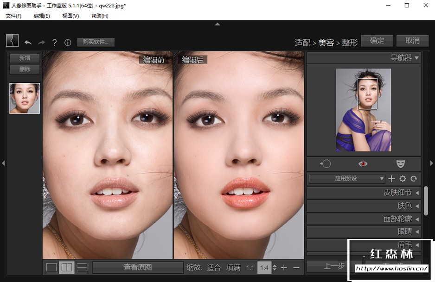Open preset settings gear icon
The height and width of the screenshot is (282, 435).
(x=403, y=179)
